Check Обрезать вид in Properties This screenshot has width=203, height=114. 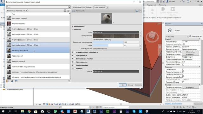point(183,70)
